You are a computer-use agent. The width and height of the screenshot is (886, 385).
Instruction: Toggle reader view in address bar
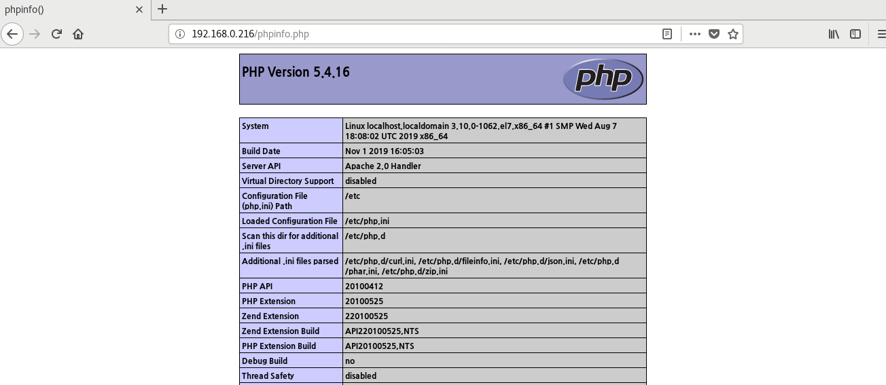pos(667,34)
